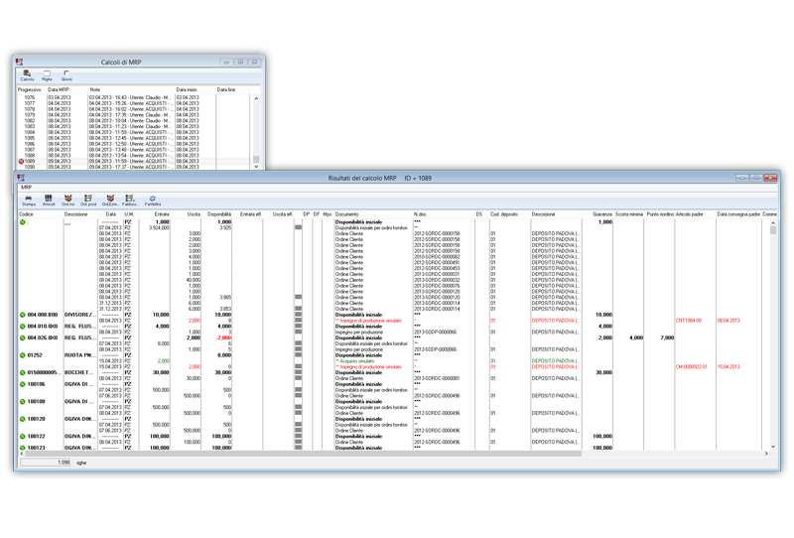Click green status icon for 004.026.000
Viewport: 794px width, 538px height.
pos(22,337)
